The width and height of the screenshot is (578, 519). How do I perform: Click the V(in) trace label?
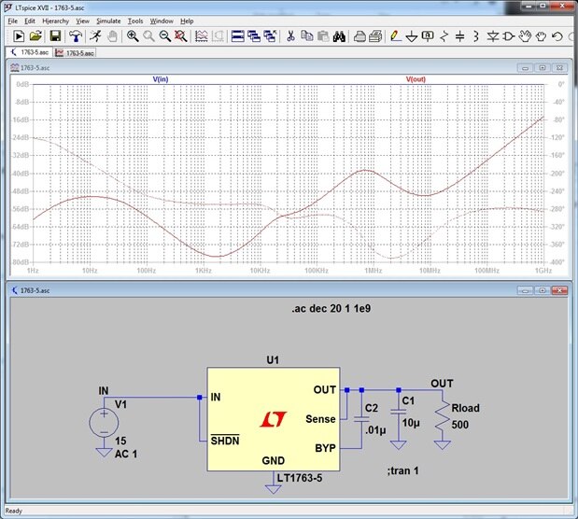click(x=161, y=79)
